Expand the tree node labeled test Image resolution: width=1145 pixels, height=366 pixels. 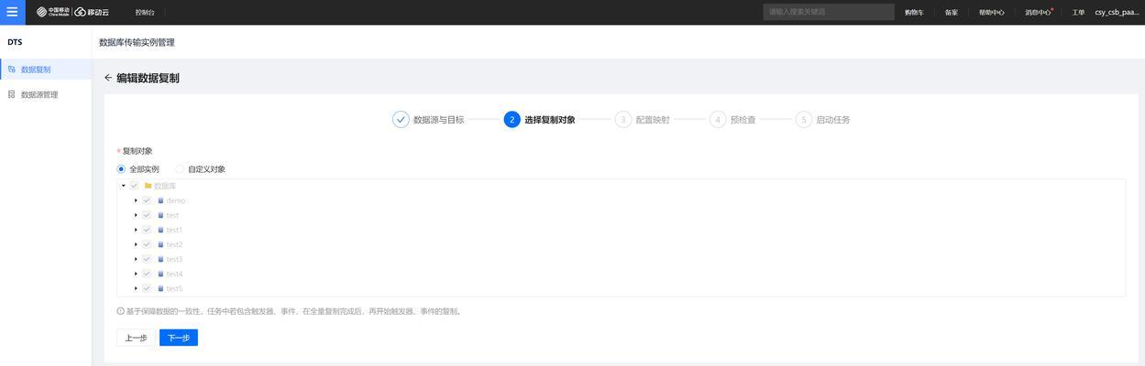coord(136,215)
